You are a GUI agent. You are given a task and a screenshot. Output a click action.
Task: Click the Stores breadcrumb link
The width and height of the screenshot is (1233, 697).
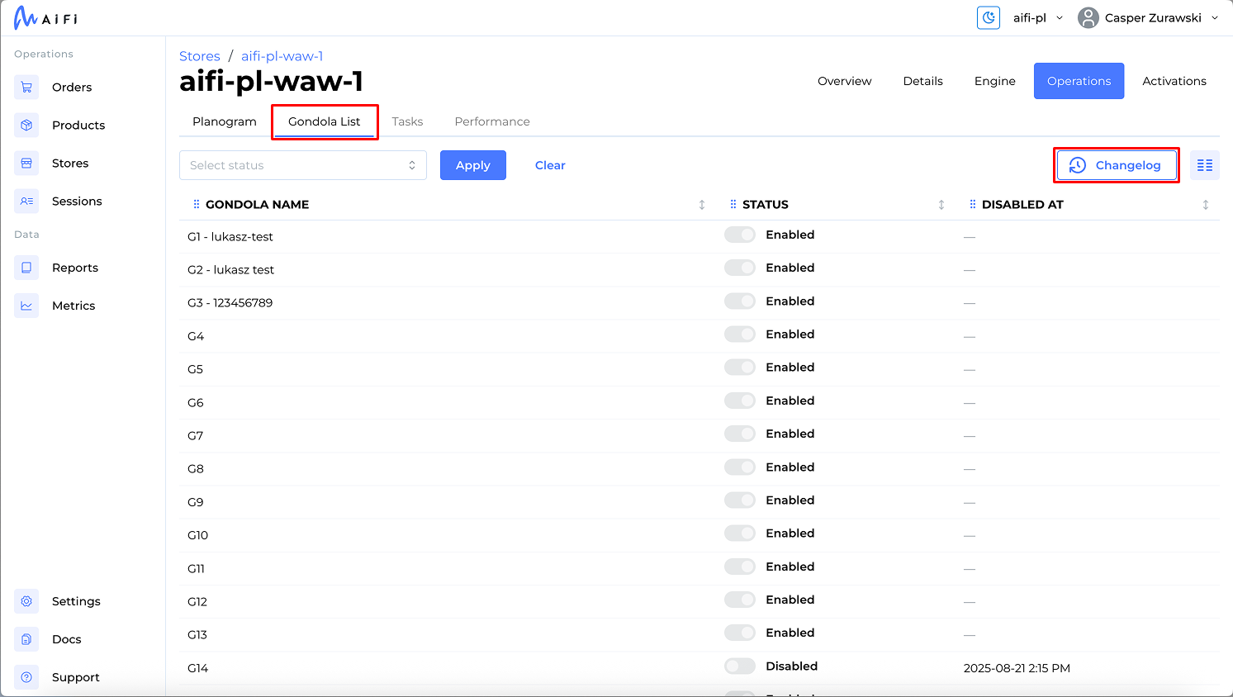200,56
